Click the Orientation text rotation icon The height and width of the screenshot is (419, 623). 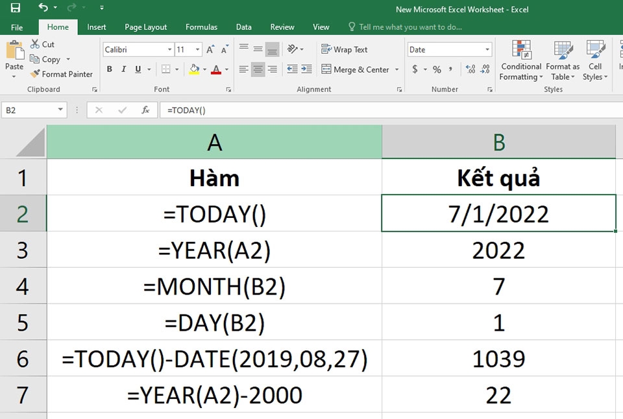tap(293, 49)
